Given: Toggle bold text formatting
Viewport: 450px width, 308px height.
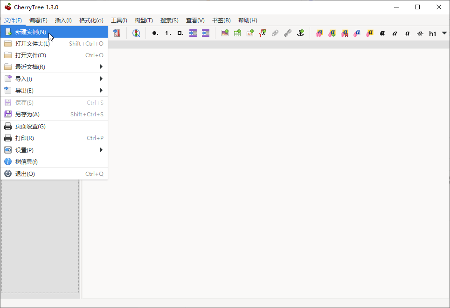Looking at the screenshot, I should point(382,33).
